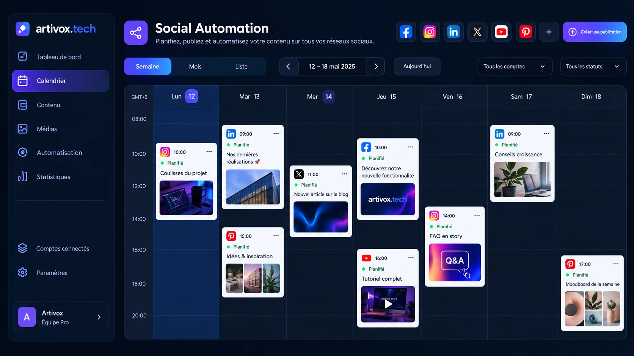Select the Lun 12 day header
Image resolution: width=634 pixels, height=356 pixels.
(x=186, y=97)
